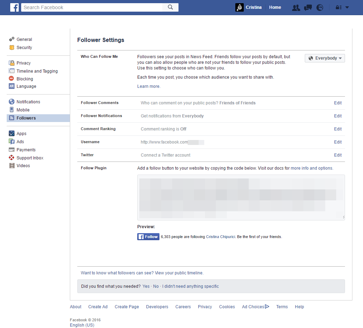Edit the Username setting
The width and height of the screenshot is (363, 328).
(338, 142)
